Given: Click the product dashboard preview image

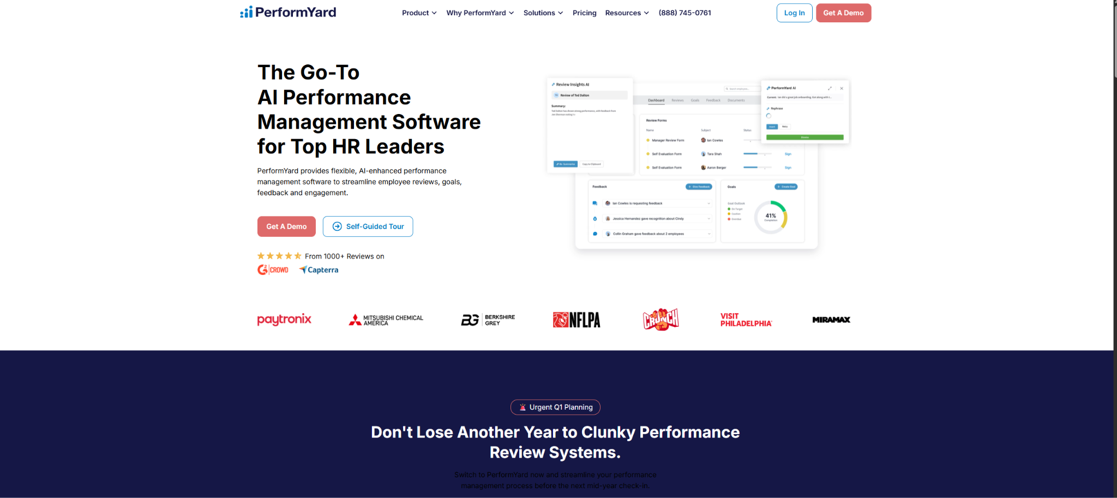Looking at the screenshot, I should 697,164.
